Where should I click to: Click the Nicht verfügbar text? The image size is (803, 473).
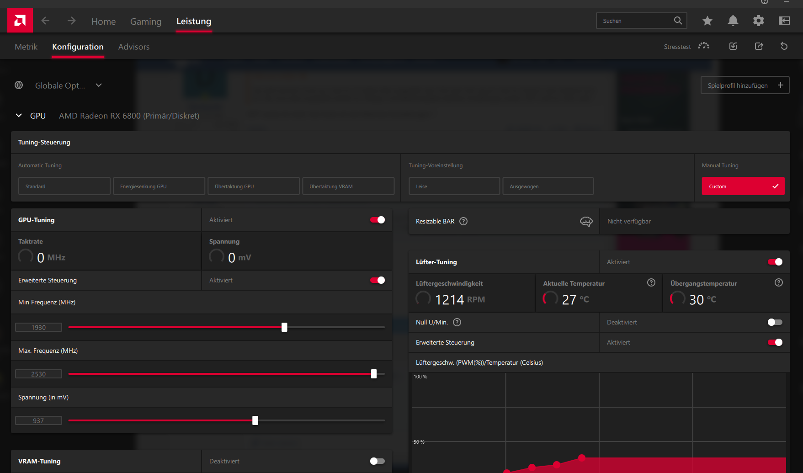coord(629,221)
